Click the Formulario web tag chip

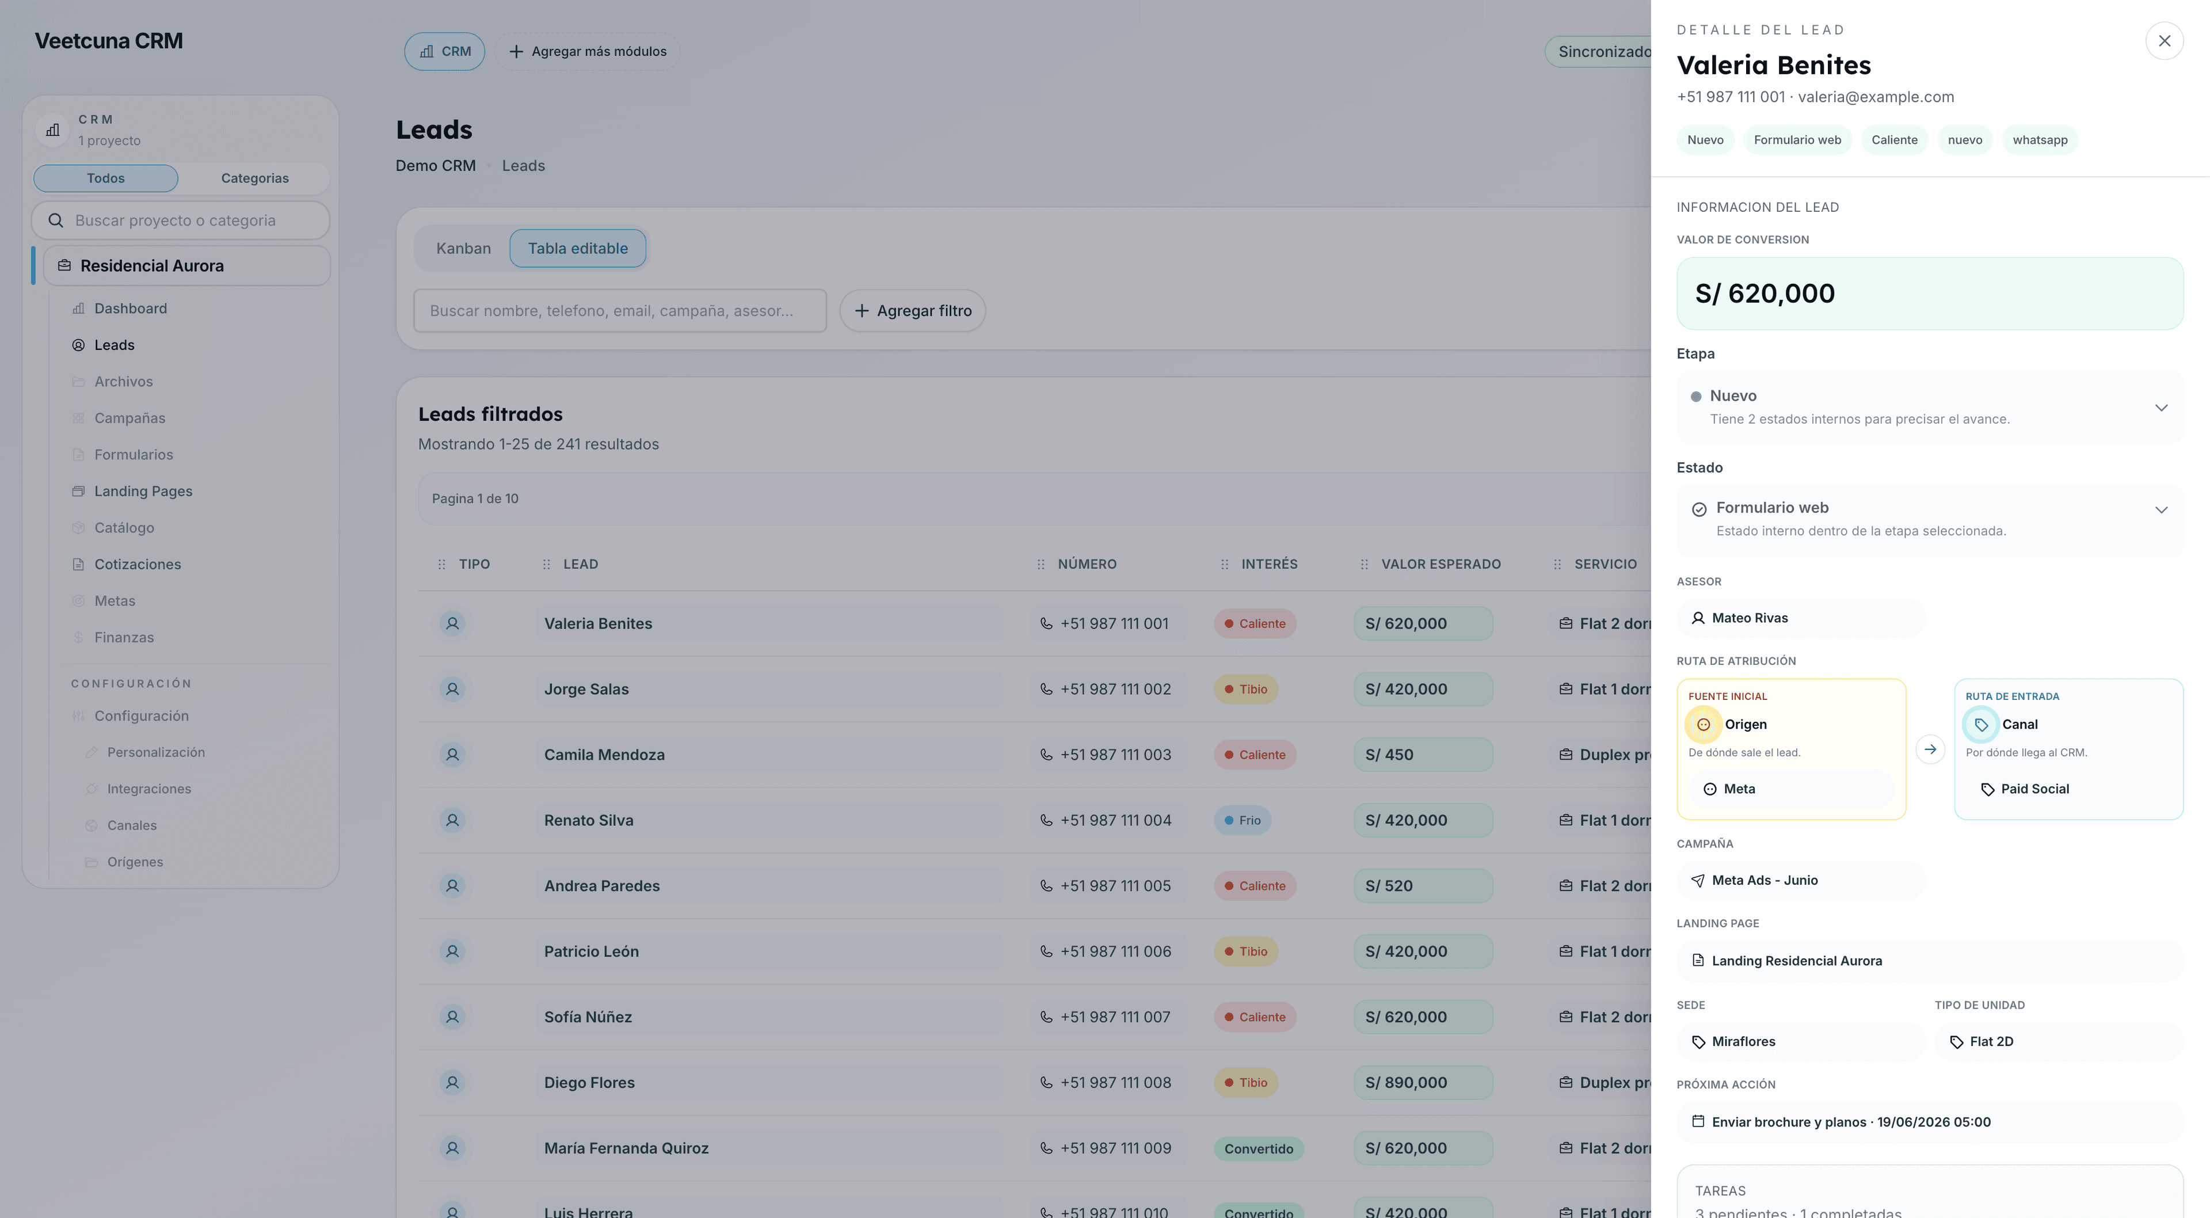(1796, 140)
